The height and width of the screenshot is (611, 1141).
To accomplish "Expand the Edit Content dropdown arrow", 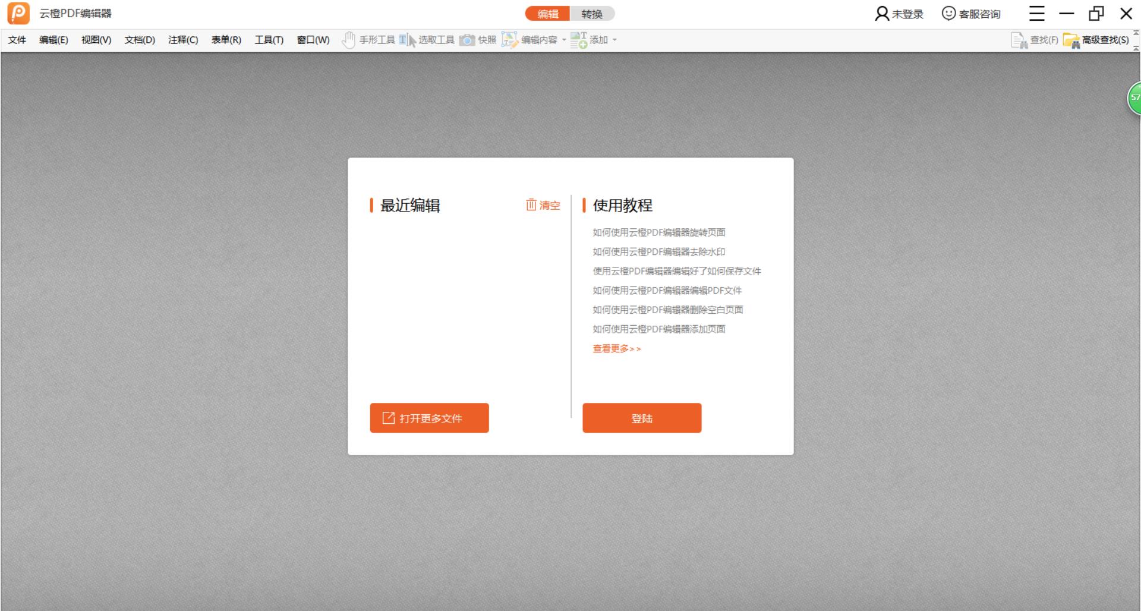I will [x=564, y=40].
